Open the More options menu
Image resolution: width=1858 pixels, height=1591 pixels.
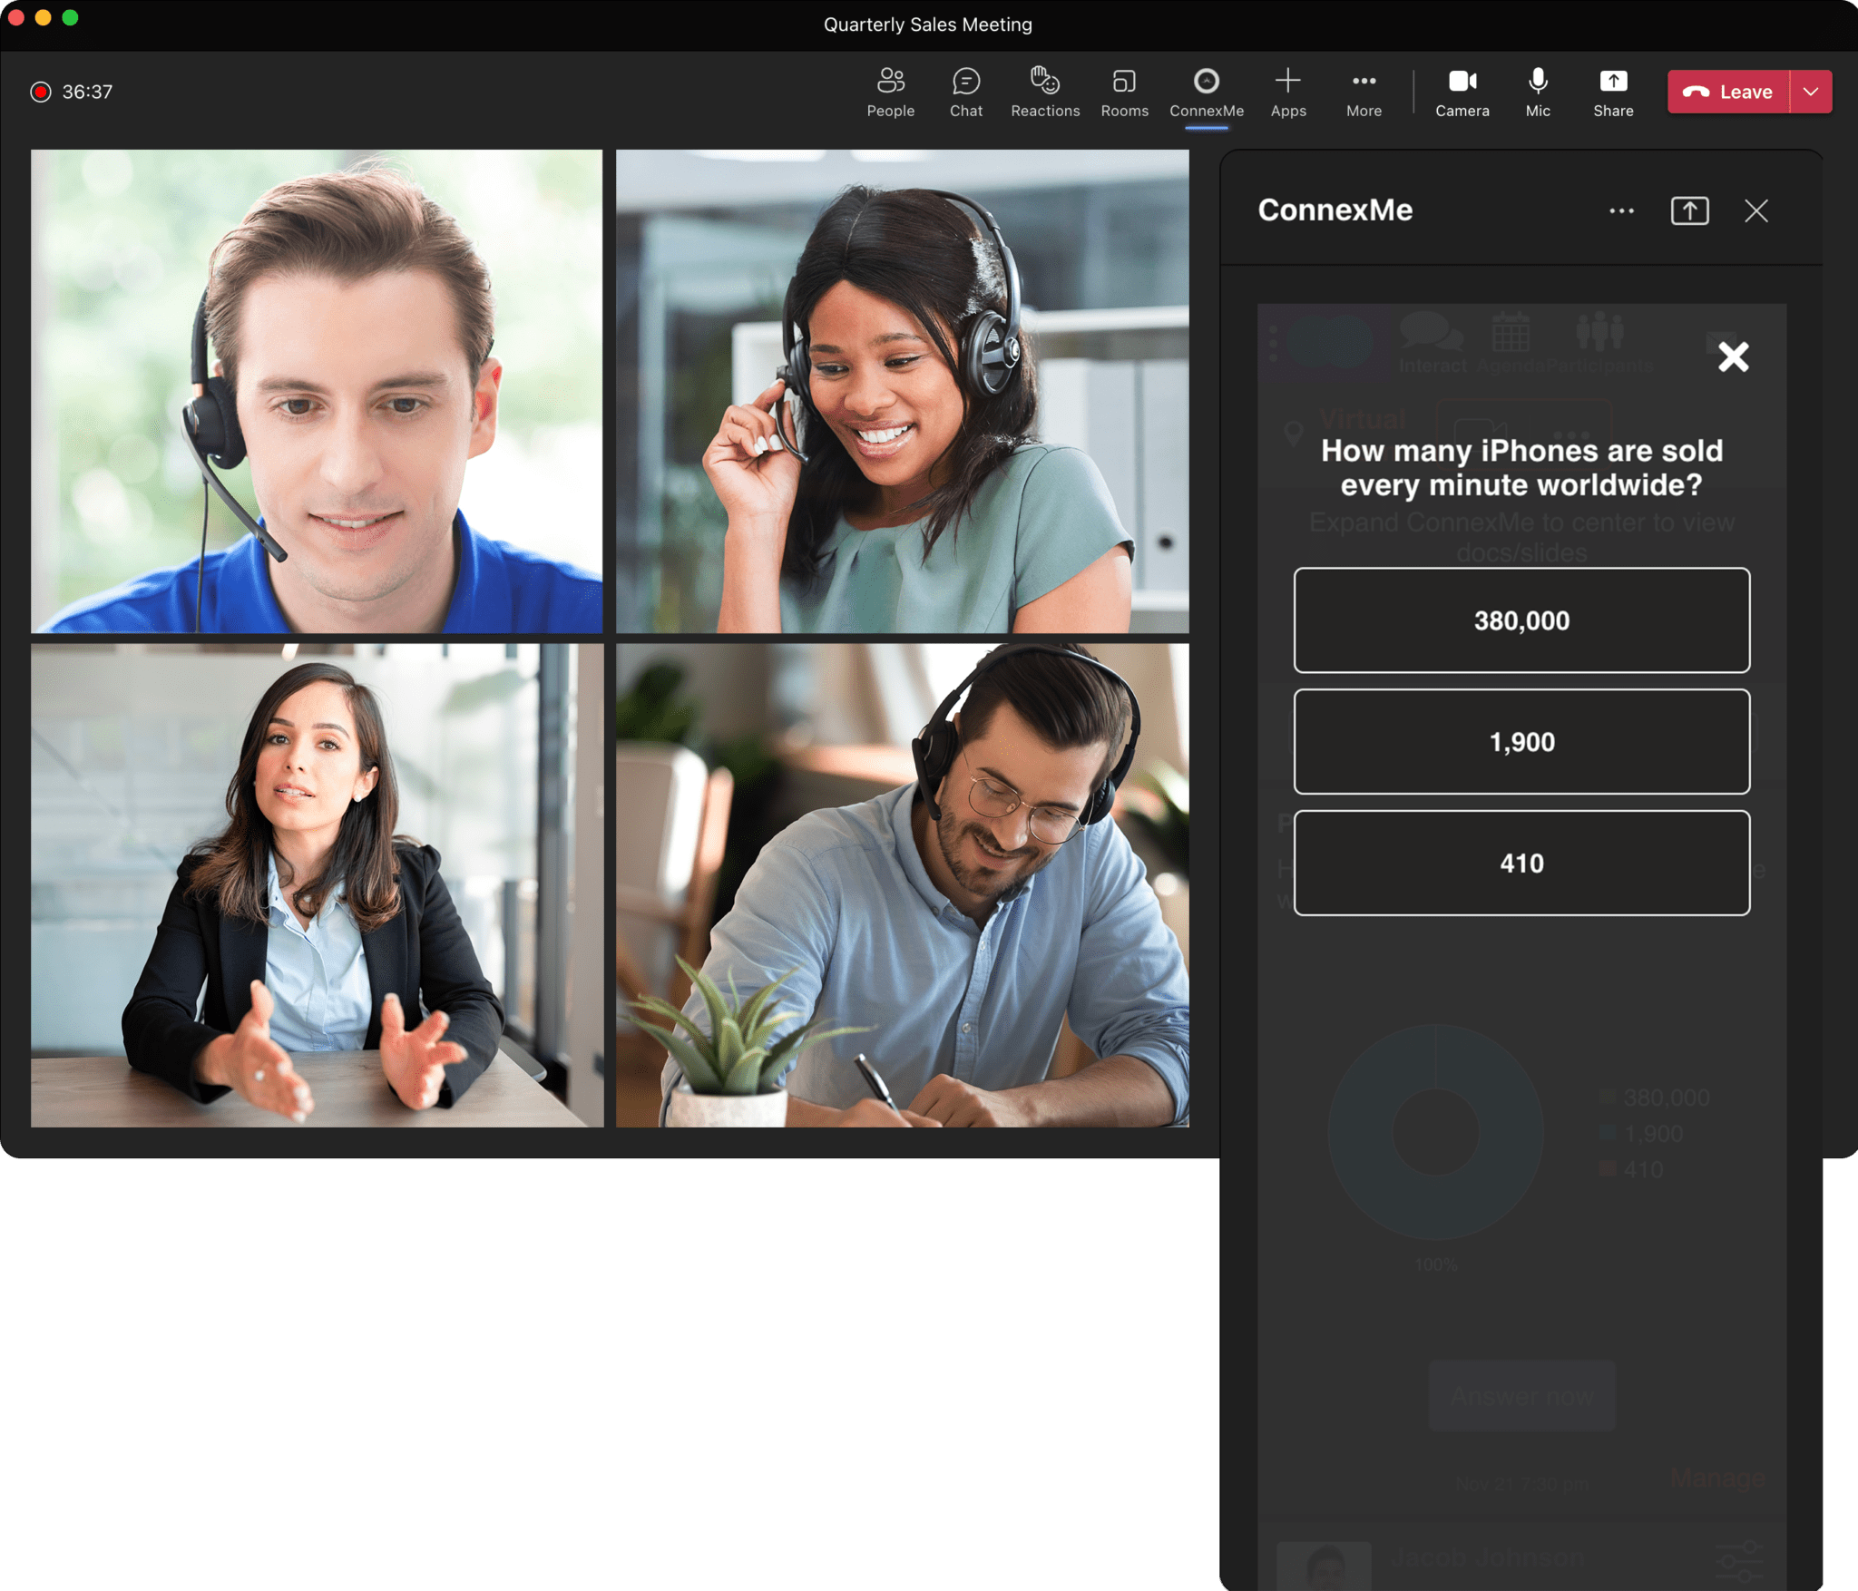click(x=1363, y=91)
